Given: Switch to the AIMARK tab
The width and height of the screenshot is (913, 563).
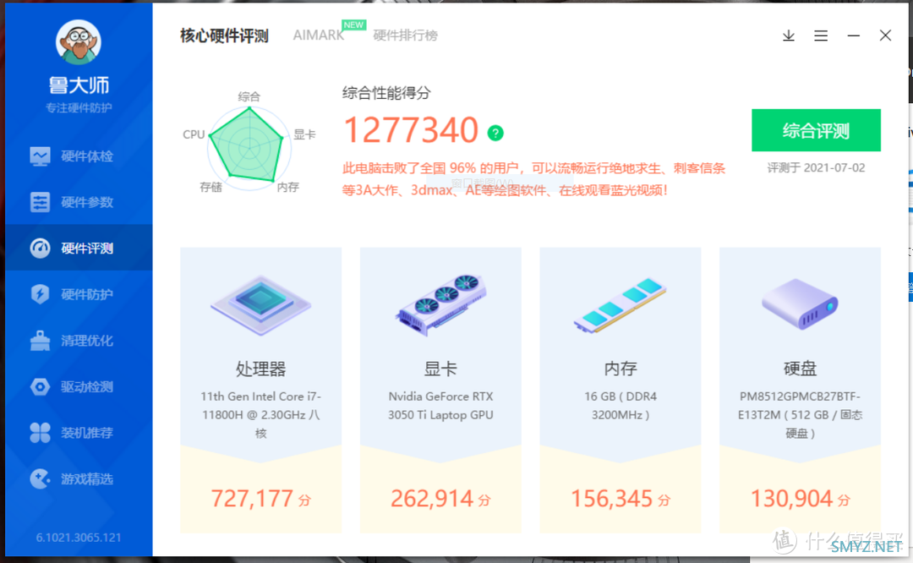Looking at the screenshot, I should [x=319, y=36].
